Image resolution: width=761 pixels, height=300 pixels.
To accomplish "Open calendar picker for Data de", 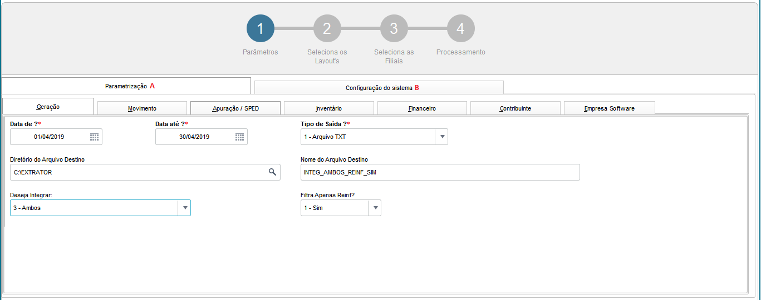I will point(95,137).
